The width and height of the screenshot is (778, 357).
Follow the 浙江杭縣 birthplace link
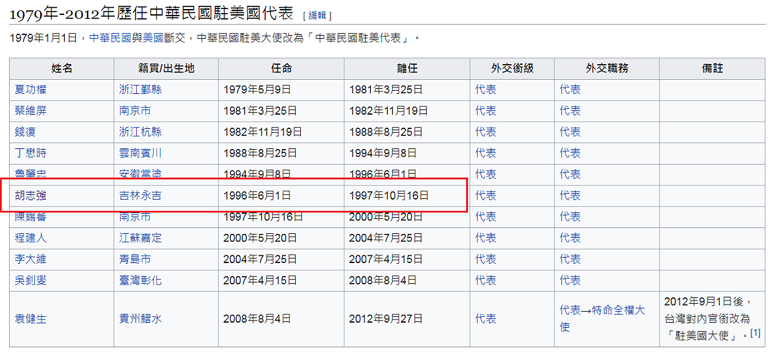pos(141,132)
